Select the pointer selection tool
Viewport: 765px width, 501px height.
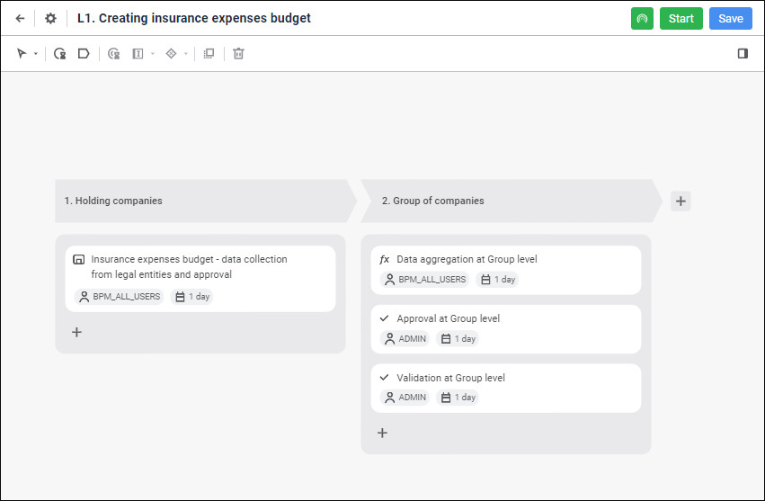[22, 54]
